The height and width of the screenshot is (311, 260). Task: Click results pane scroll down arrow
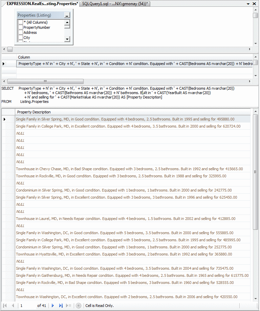coord(256,299)
